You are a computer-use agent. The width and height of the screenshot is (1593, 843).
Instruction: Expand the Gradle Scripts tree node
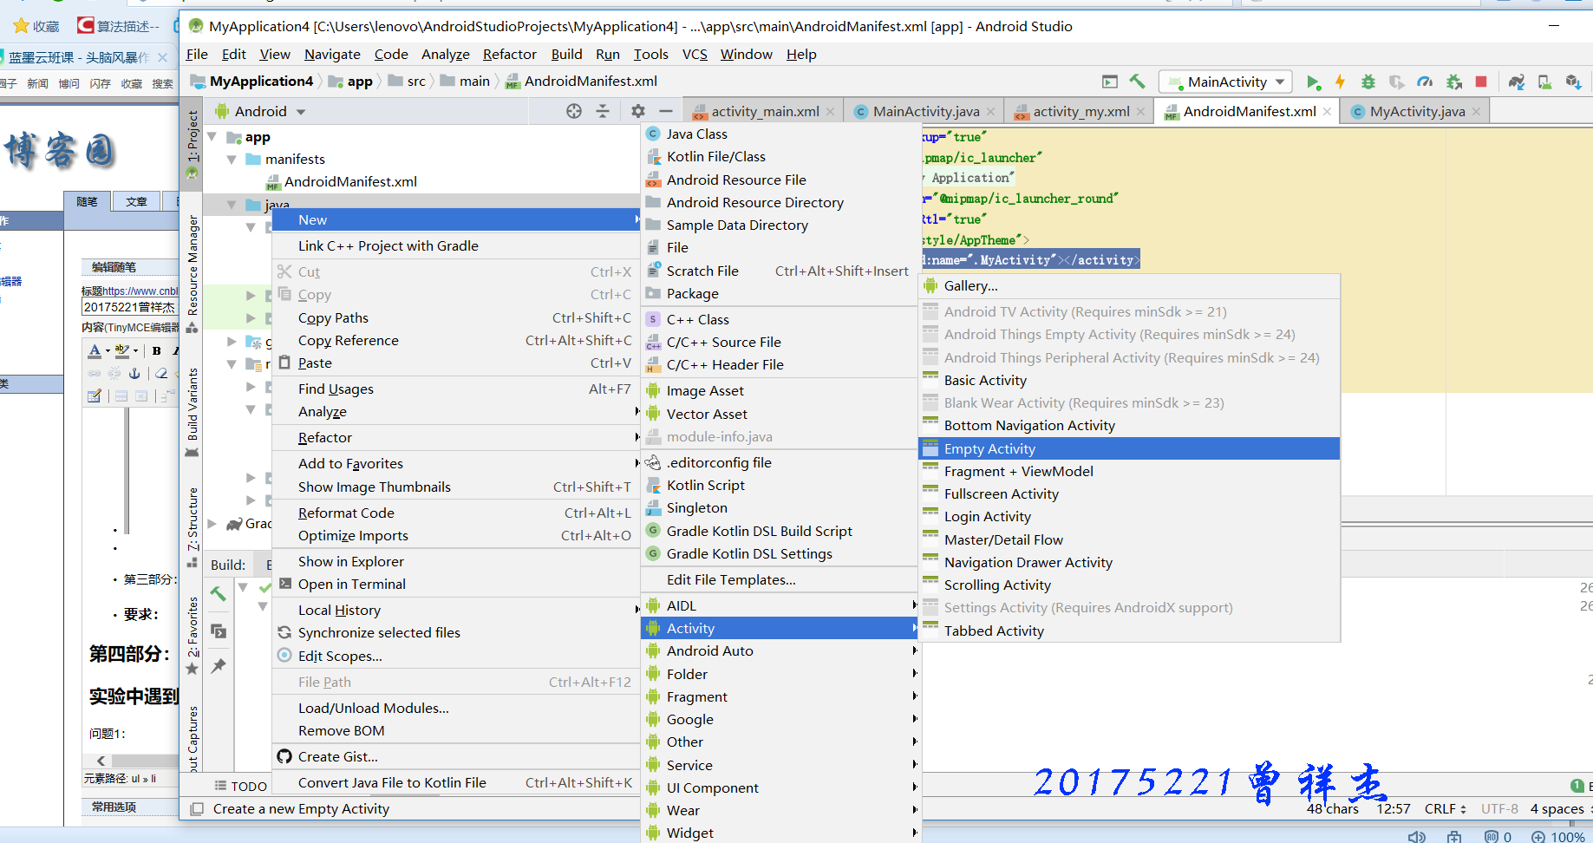(212, 524)
